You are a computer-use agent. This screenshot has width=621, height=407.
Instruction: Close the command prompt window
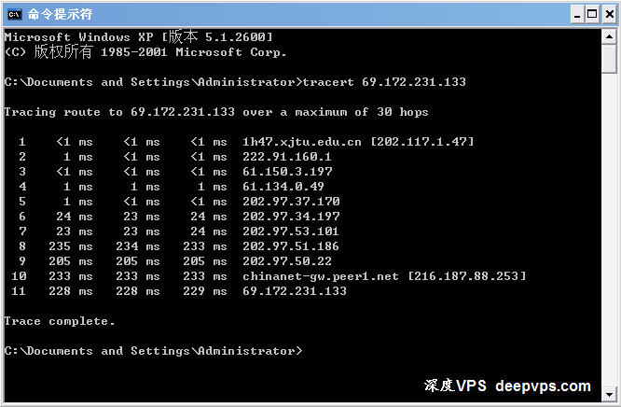pos(610,15)
